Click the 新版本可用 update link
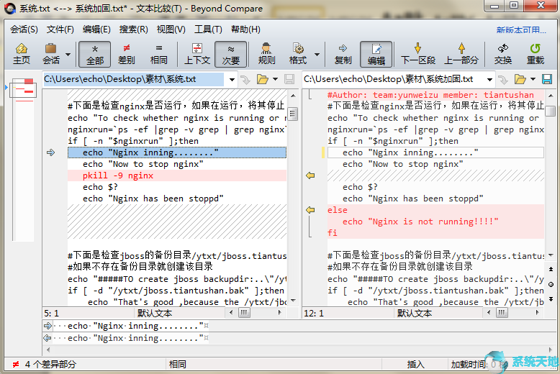The height and width of the screenshot is (374, 560). pos(521,30)
